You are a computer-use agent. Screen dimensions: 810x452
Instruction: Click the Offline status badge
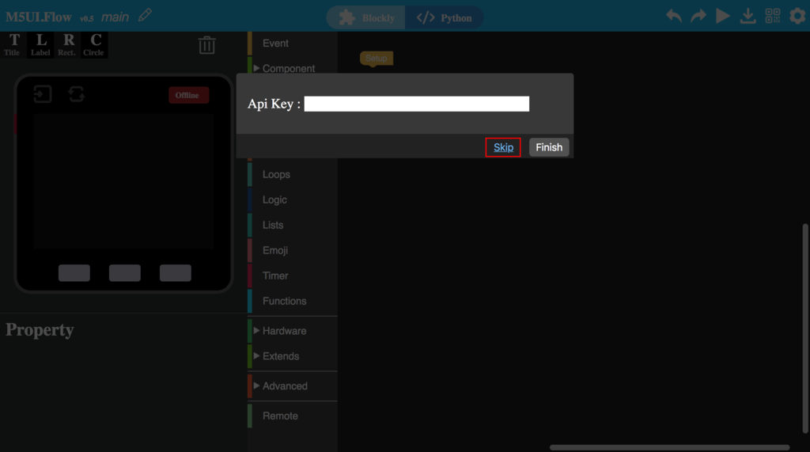188,95
